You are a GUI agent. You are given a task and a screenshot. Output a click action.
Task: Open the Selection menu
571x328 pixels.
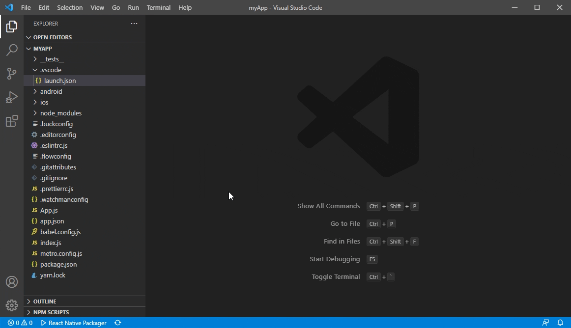pos(69,7)
